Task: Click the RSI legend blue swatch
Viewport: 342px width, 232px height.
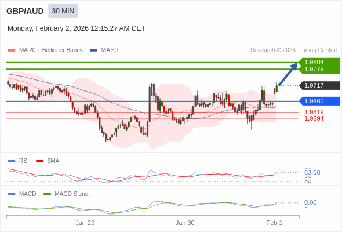Action: (x=12, y=161)
